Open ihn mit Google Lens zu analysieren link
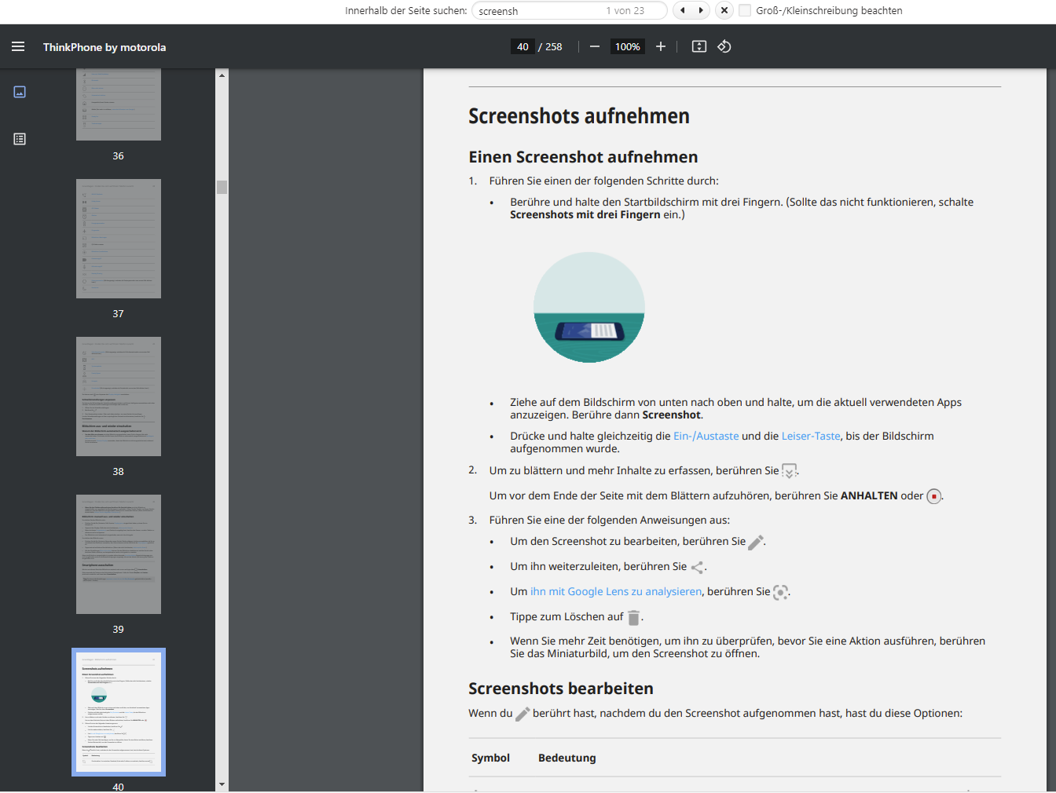Image resolution: width=1056 pixels, height=793 pixels. 615,592
